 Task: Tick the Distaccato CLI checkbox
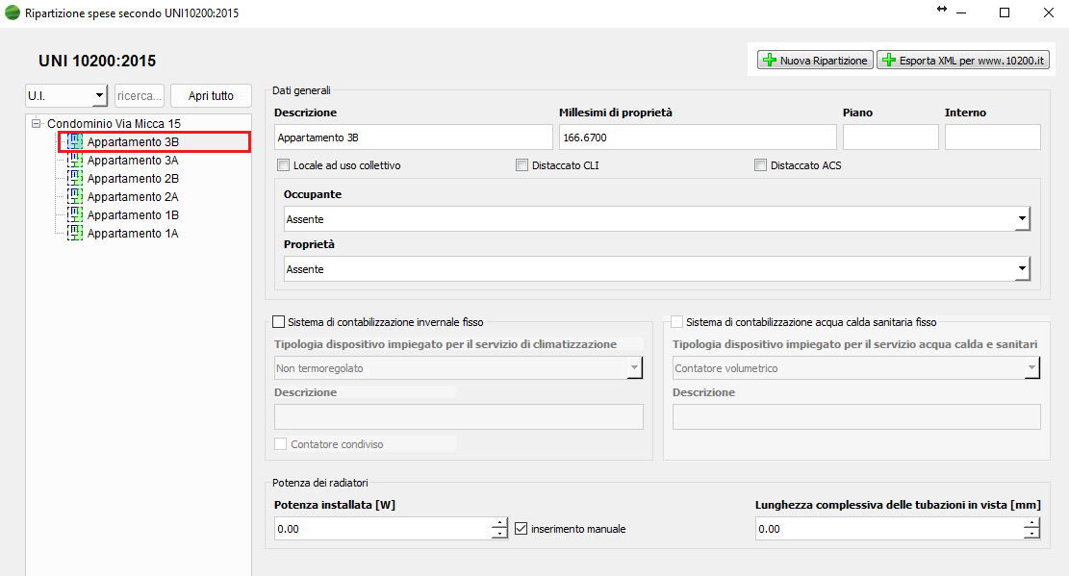[x=522, y=165]
